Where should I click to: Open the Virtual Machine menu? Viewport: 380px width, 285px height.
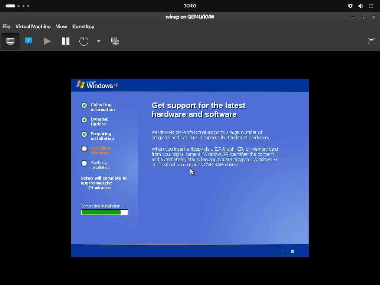tap(33, 27)
